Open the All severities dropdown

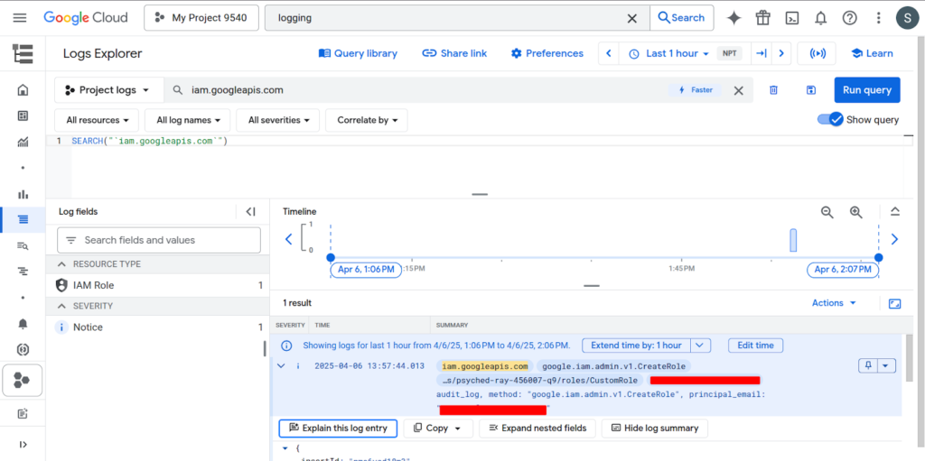[278, 120]
